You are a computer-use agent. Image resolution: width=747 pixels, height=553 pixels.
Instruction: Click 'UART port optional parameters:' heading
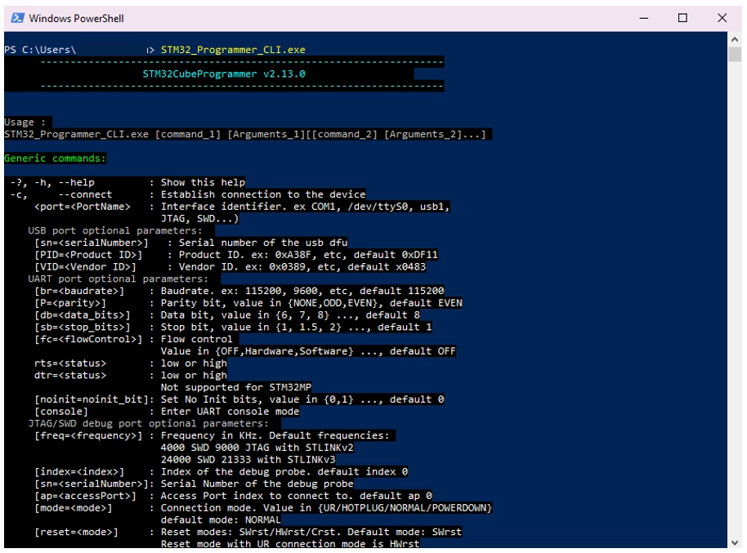coord(118,279)
